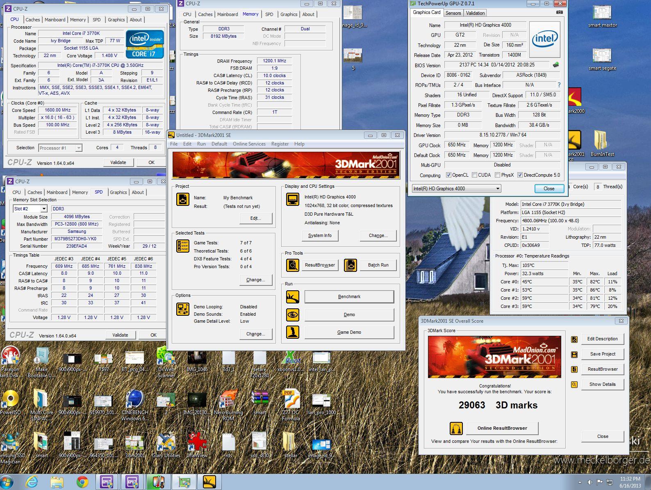This screenshot has height=490, width=651.
Task: Click the BIOS save chip icon in GPU-Z
Action: (x=556, y=65)
